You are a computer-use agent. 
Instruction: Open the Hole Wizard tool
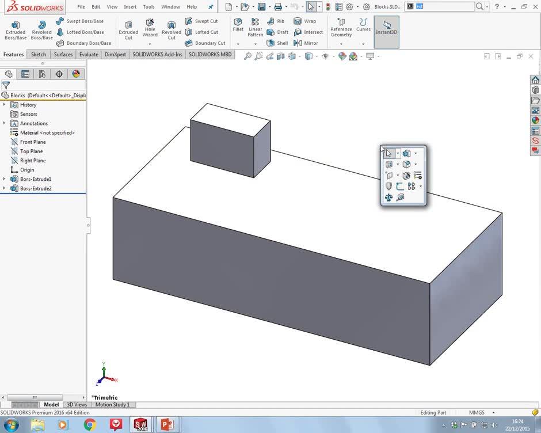click(x=150, y=28)
